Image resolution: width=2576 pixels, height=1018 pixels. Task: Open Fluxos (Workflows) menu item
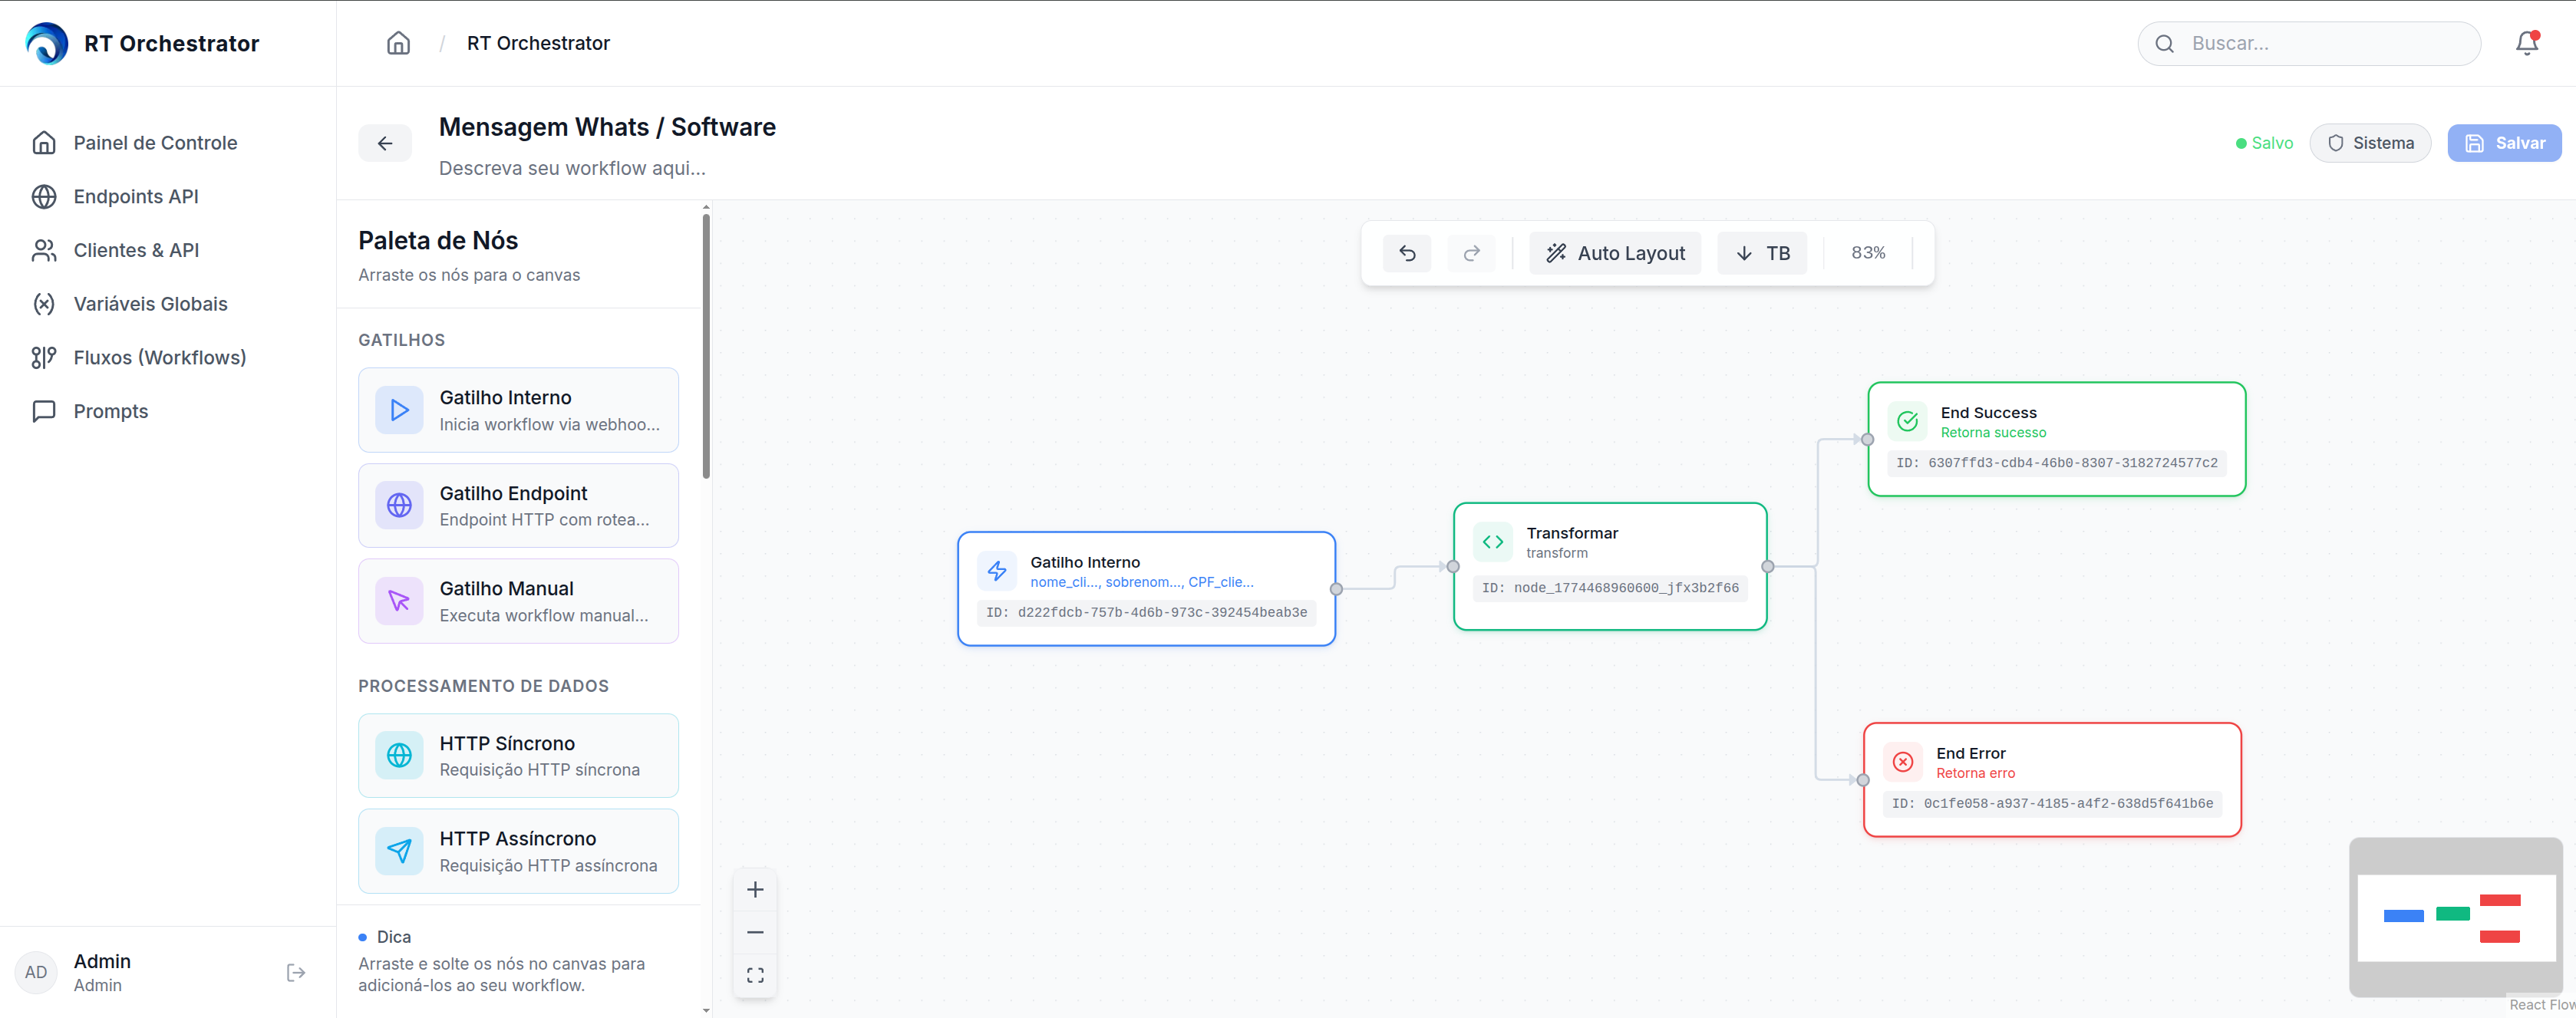click(159, 357)
